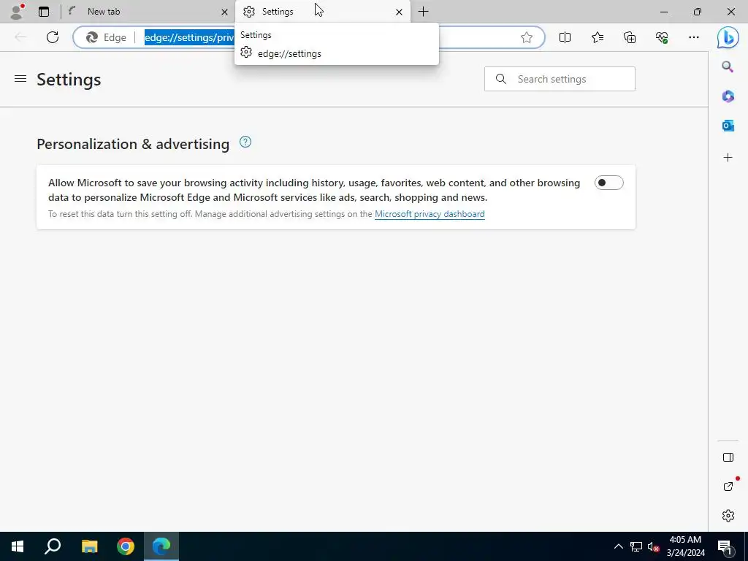Close the Settings tab
The width and height of the screenshot is (748, 561).
(400, 12)
